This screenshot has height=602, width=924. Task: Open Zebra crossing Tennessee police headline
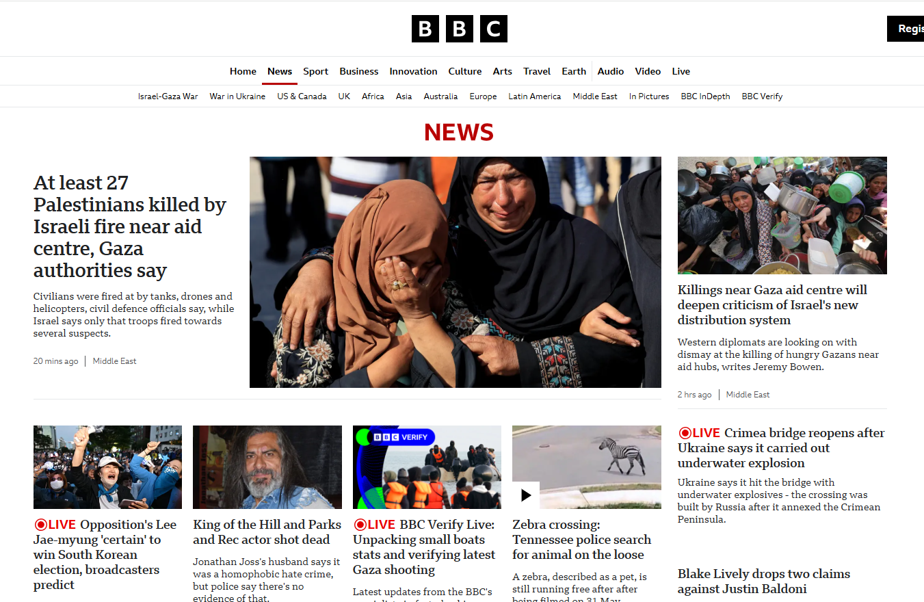coord(581,540)
